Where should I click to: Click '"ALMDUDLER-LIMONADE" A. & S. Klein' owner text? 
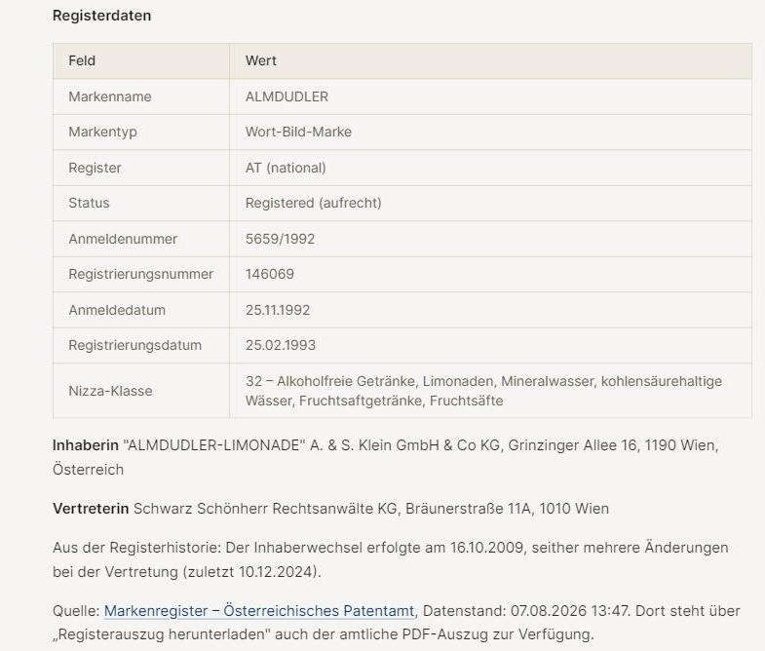[x=257, y=445]
